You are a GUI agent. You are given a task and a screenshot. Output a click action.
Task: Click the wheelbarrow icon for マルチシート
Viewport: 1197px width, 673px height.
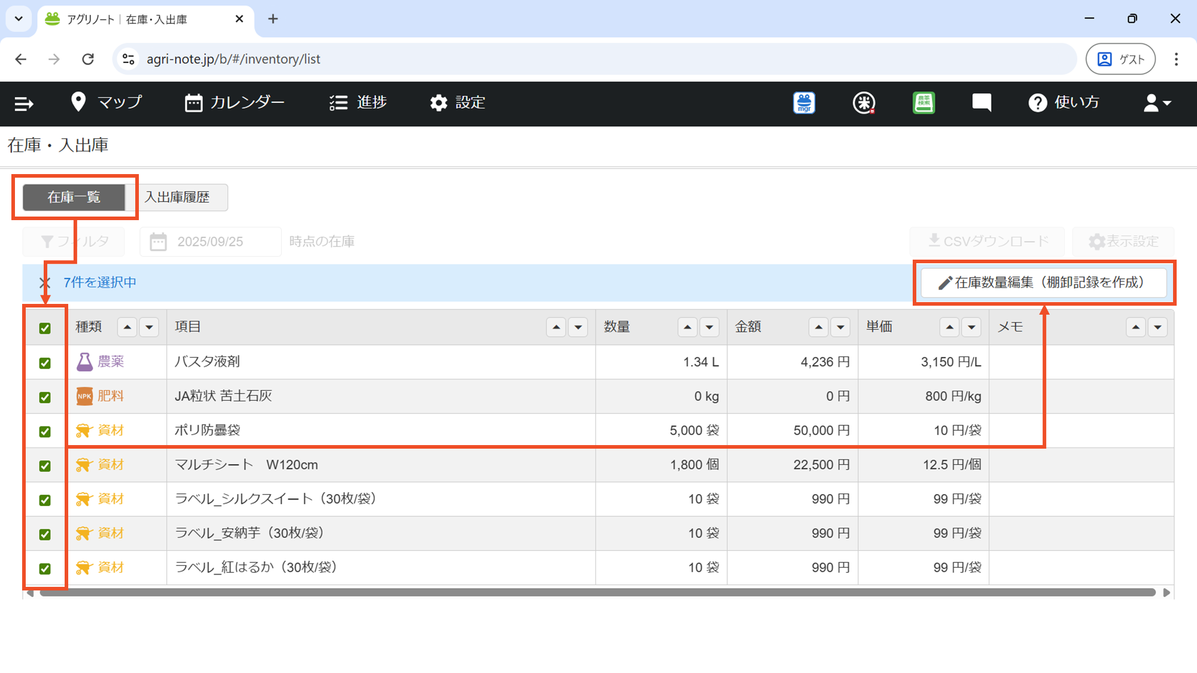pos(83,465)
